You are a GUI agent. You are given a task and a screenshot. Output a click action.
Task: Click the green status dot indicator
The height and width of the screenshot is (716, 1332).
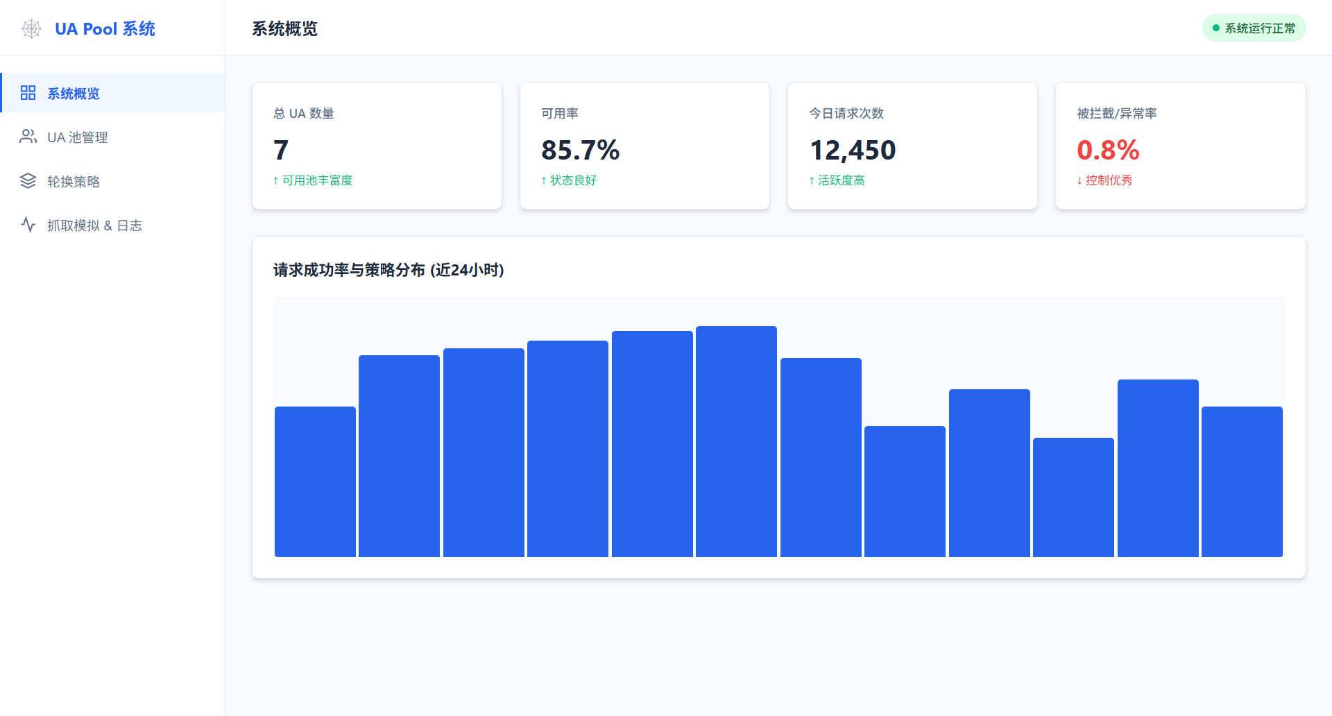point(1215,28)
